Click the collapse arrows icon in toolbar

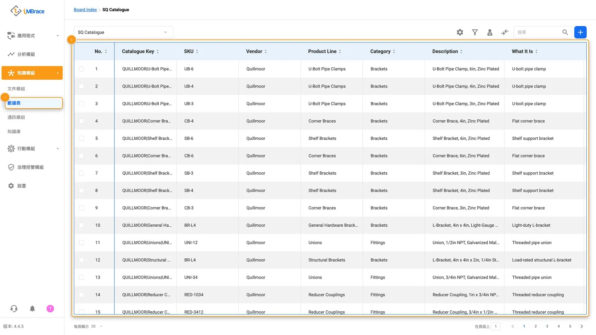[505, 32]
